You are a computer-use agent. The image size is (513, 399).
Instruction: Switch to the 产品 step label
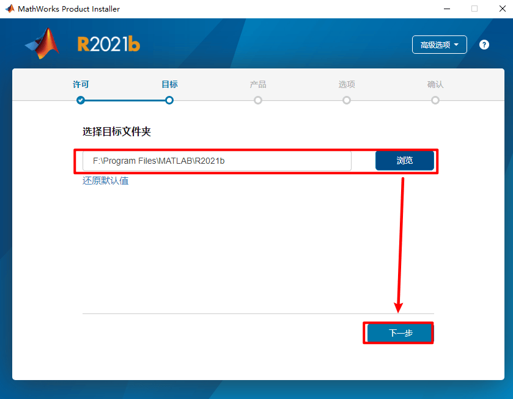[x=258, y=84]
